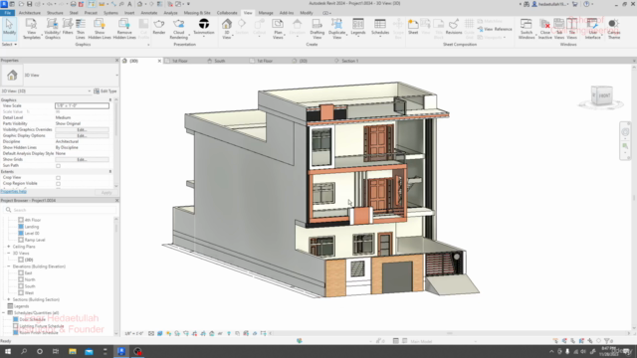The height and width of the screenshot is (358, 637).
Task: Toggle Thin Lines display
Action: tap(81, 29)
